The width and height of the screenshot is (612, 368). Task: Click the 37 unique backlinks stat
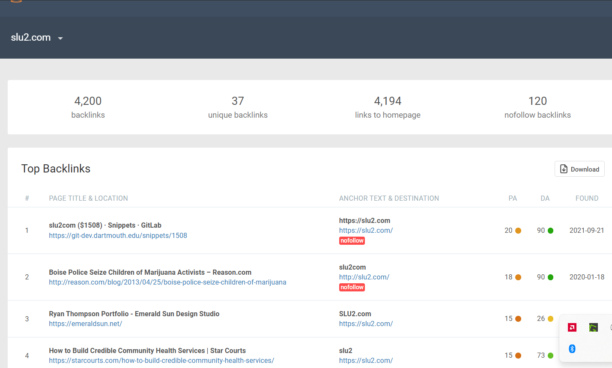coord(238,107)
